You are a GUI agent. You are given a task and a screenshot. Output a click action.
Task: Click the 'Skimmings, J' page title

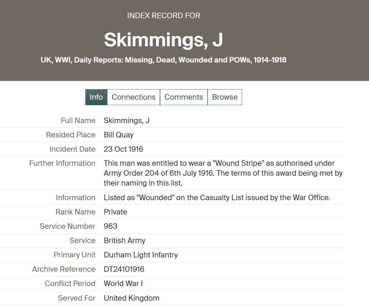(x=163, y=40)
